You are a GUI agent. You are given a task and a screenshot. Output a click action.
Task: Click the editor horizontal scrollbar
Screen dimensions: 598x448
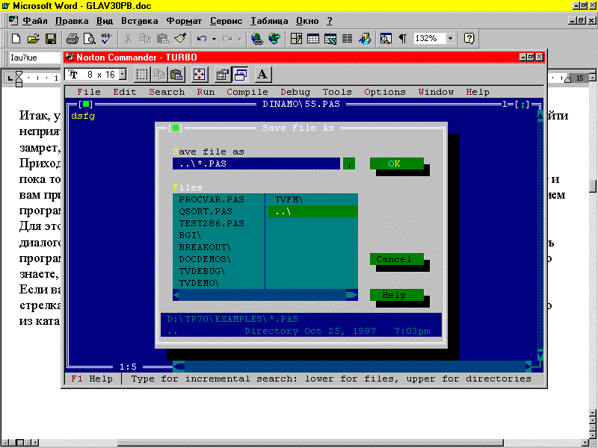click(352, 367)
